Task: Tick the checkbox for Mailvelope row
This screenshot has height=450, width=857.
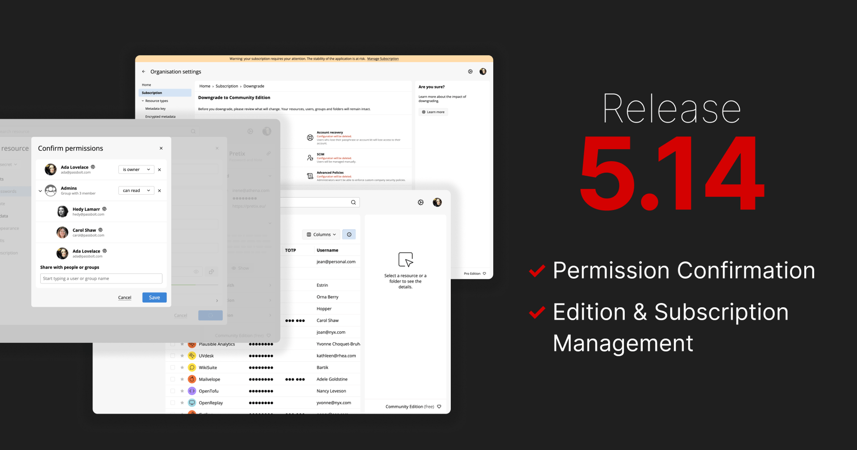Action: tap(173, 379)
